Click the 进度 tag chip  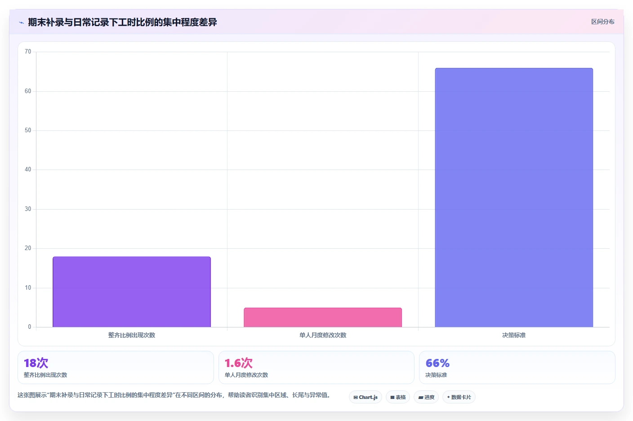point(426,397)
